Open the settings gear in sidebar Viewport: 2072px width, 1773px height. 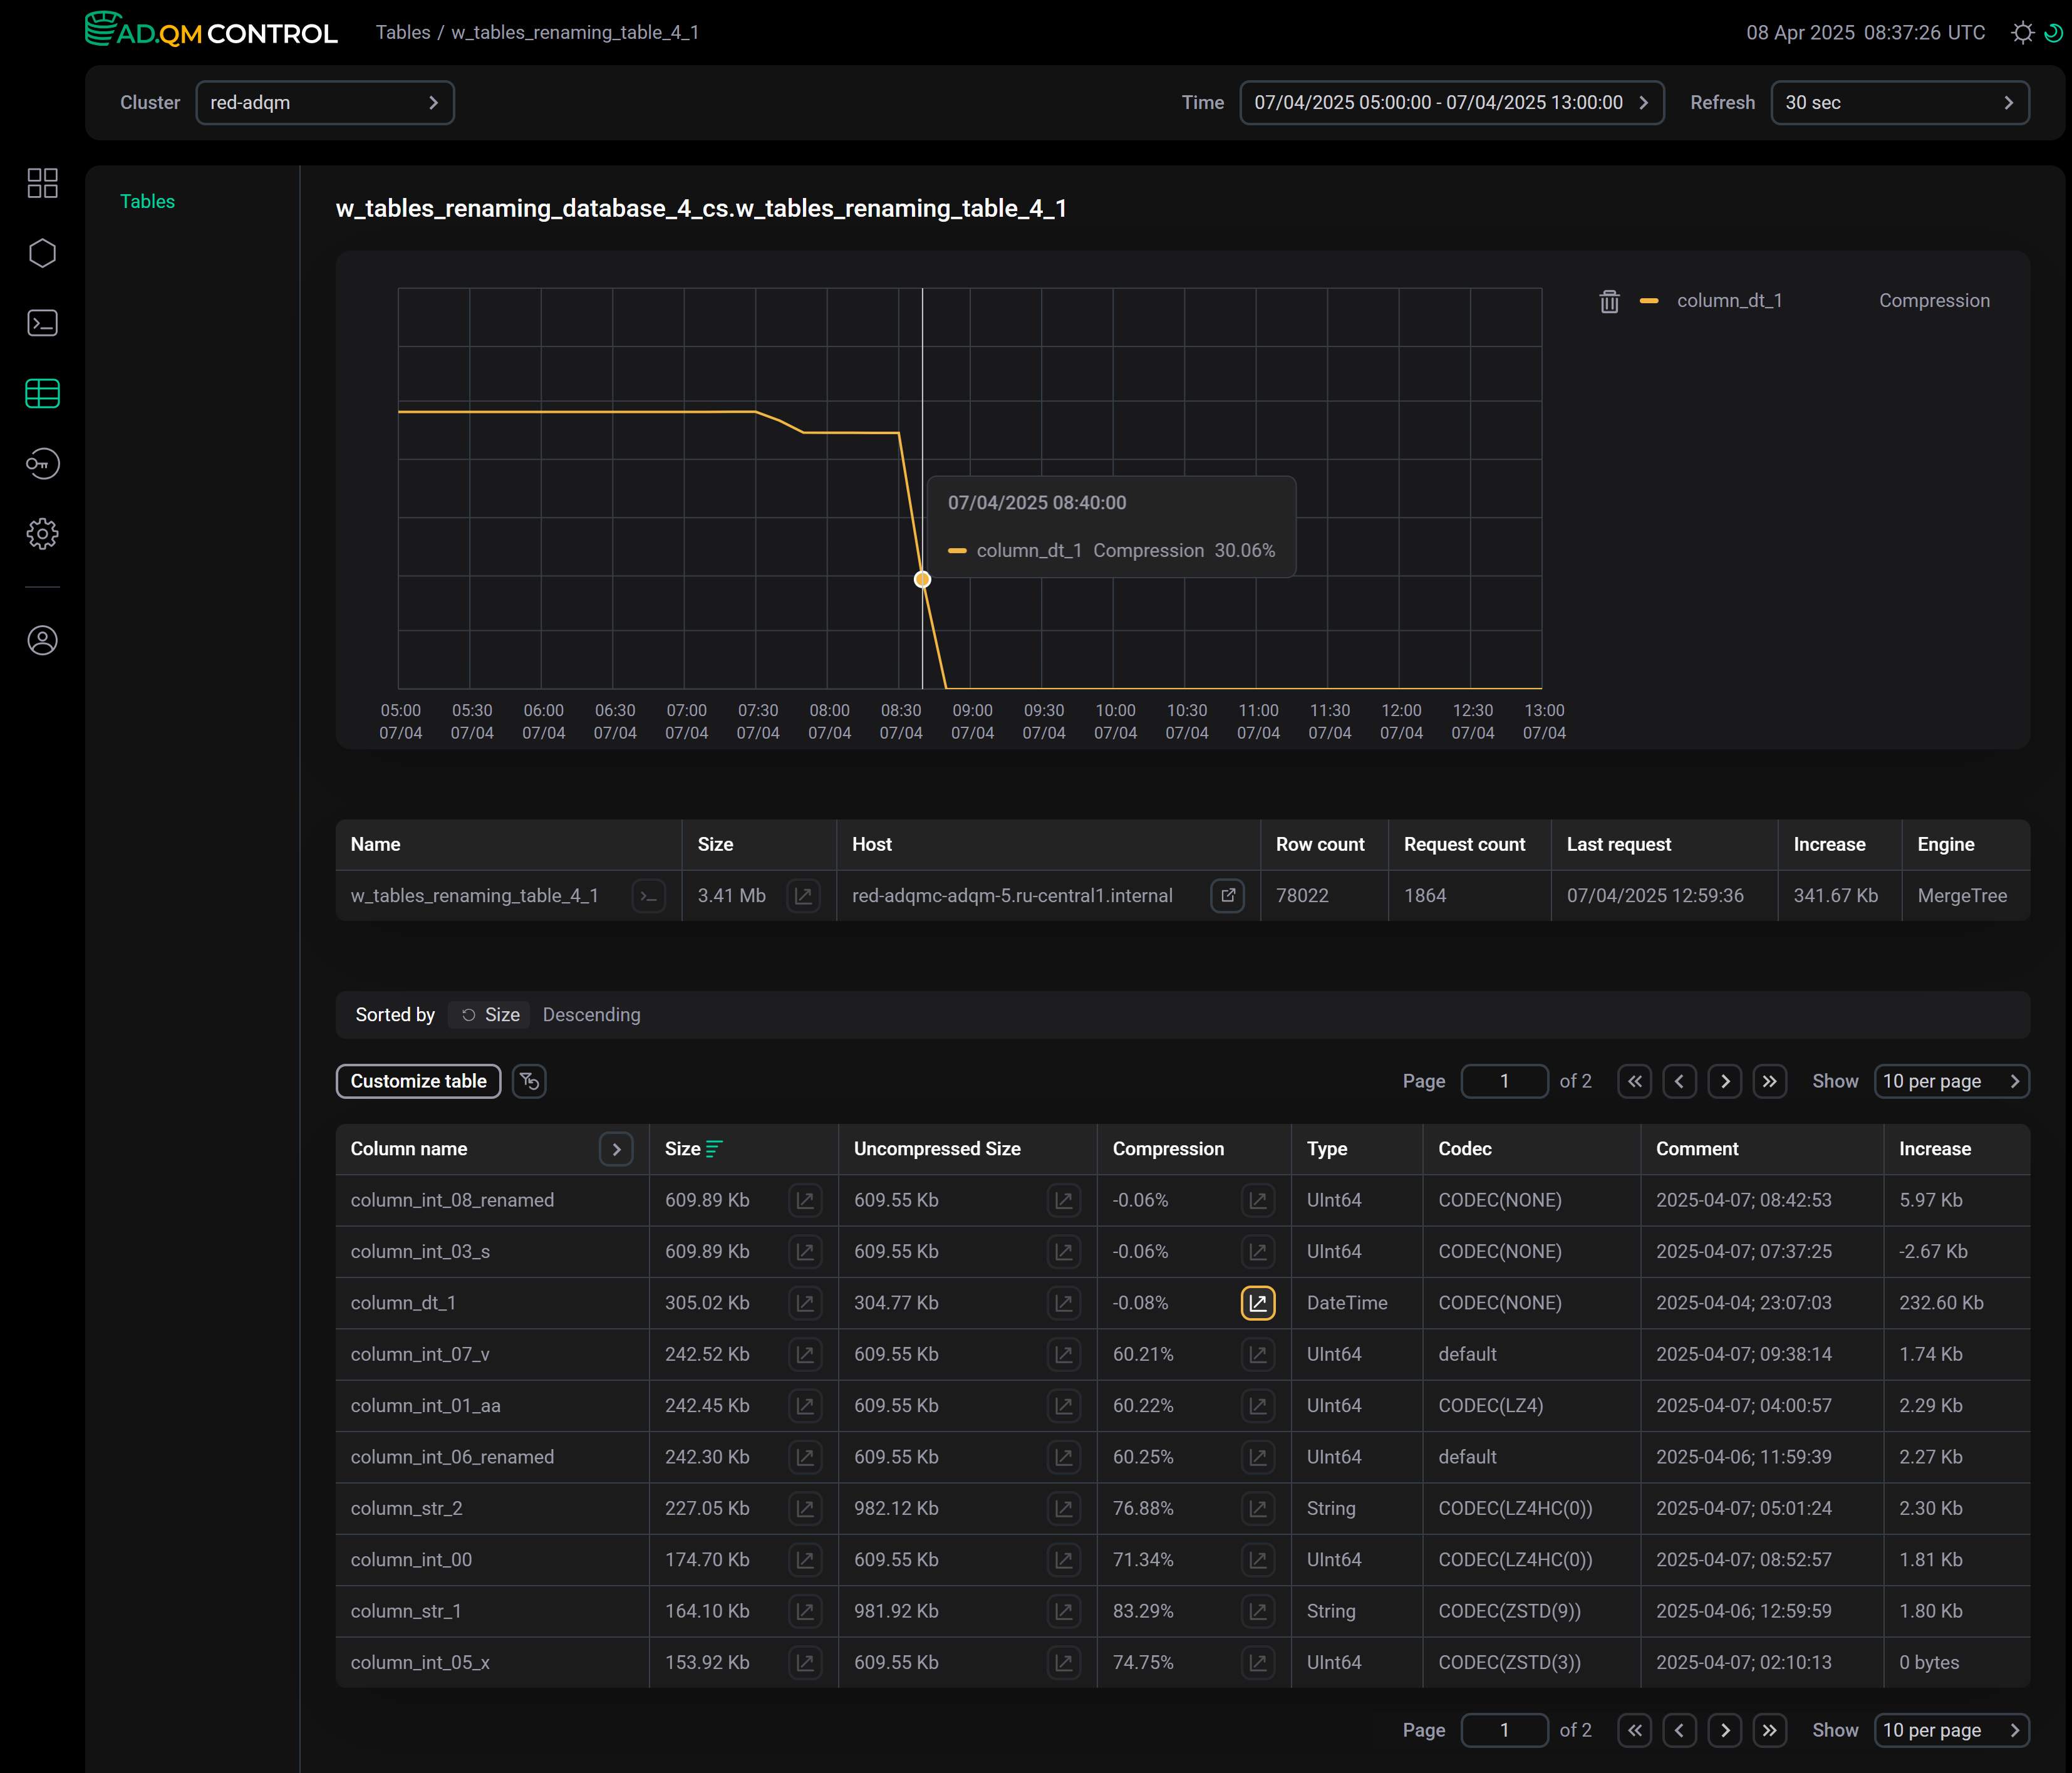[42, 534]
